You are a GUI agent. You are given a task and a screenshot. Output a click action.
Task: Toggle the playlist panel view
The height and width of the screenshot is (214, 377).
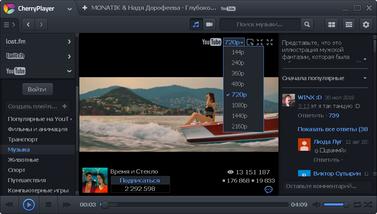coord(349,24)
